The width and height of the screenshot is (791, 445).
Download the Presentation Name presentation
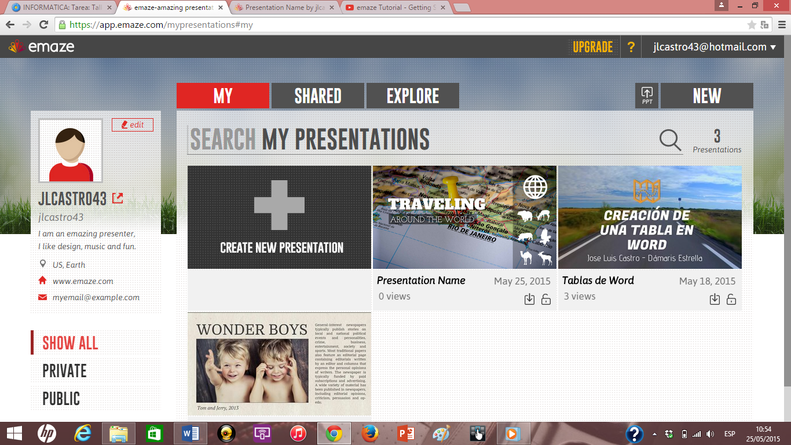(x=529, y=299)
